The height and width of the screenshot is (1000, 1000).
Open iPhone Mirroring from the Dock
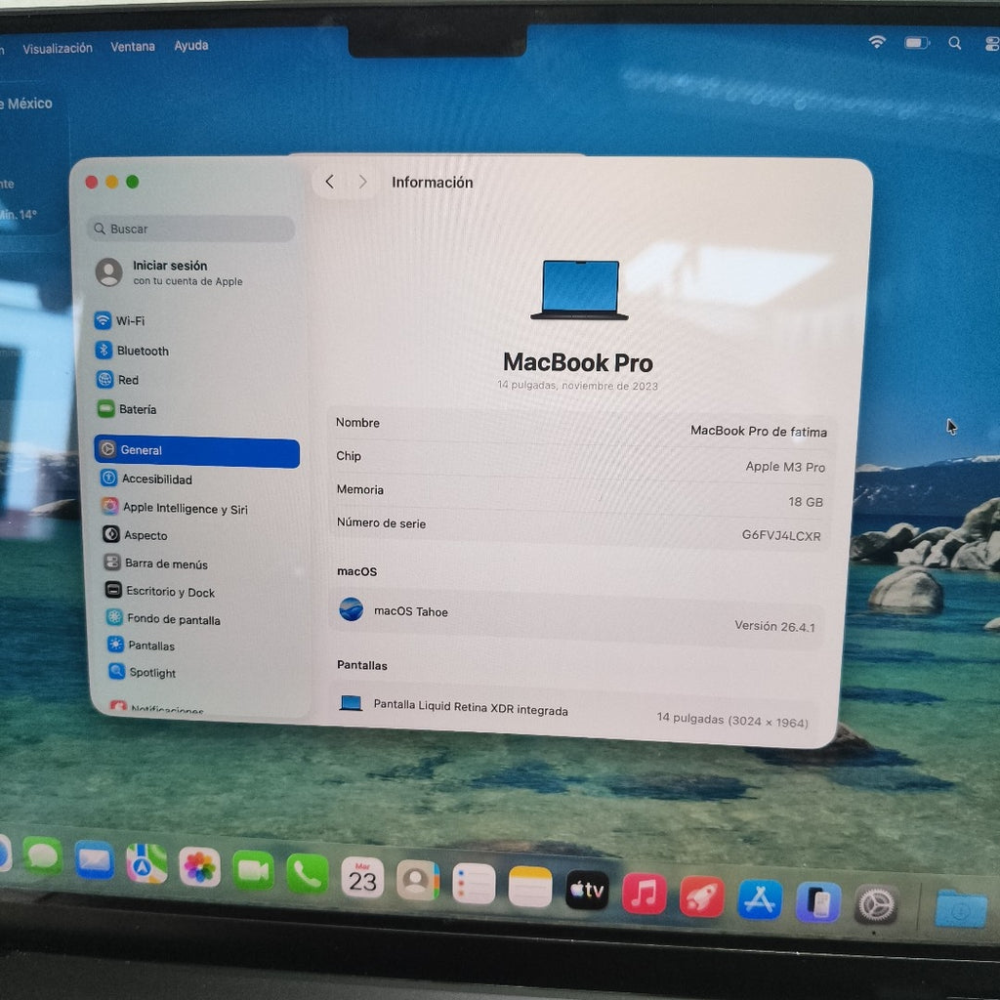click(x=818, y=902)
